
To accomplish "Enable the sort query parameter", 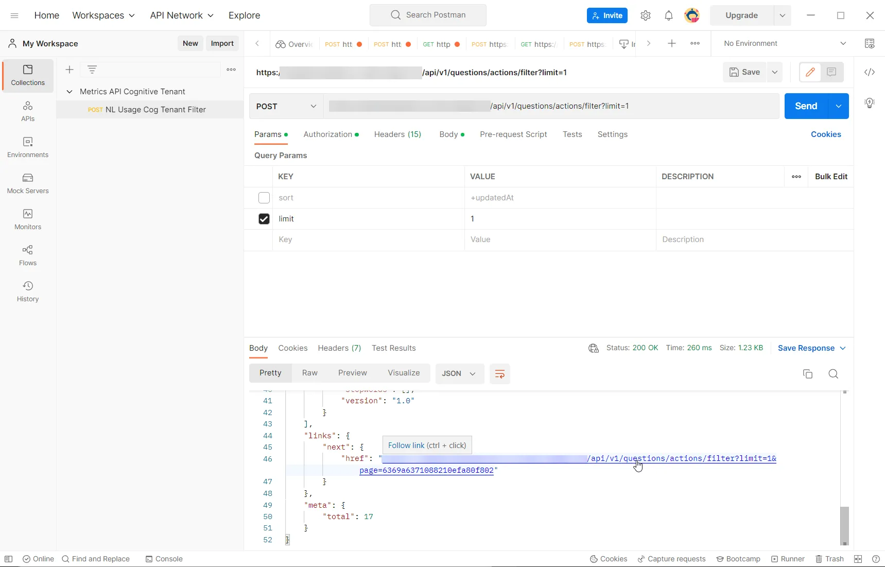I will [264, 198].
